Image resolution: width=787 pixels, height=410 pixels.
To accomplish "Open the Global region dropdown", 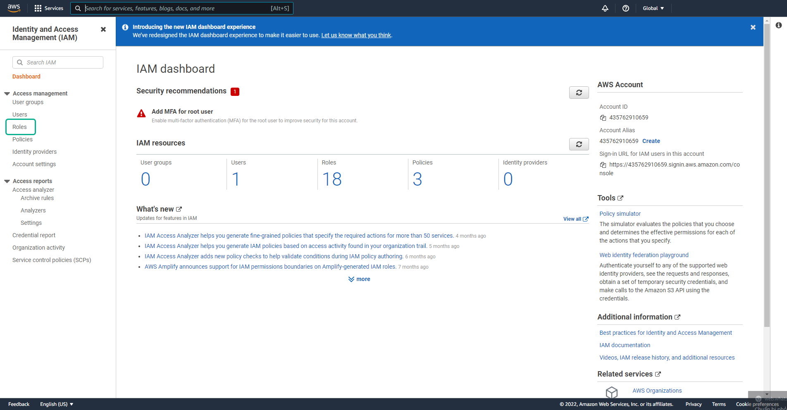I will coord(653,8).
